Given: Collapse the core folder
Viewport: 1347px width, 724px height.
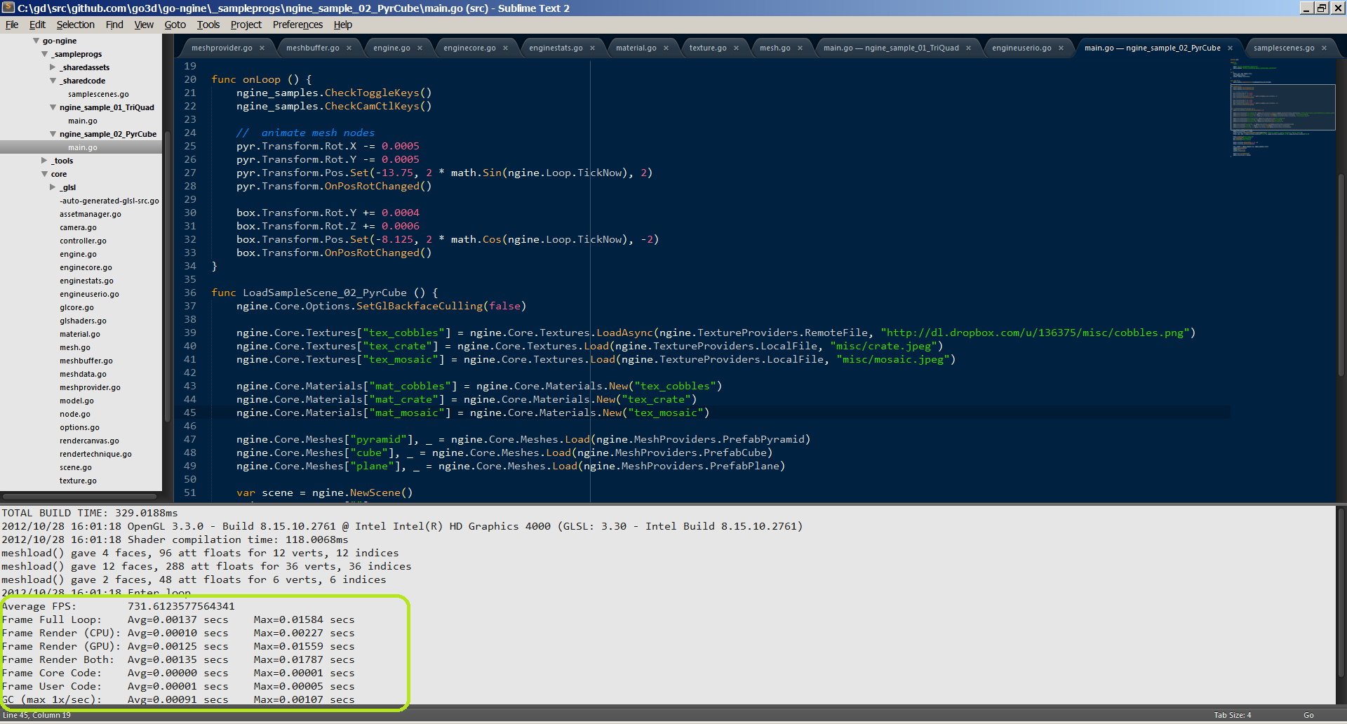Looking at the screenshot, I should tap(44, 174).
